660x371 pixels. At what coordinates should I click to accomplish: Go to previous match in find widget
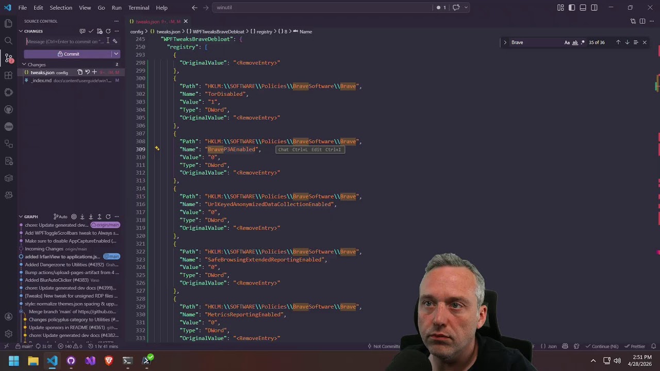tap(618, 42)
